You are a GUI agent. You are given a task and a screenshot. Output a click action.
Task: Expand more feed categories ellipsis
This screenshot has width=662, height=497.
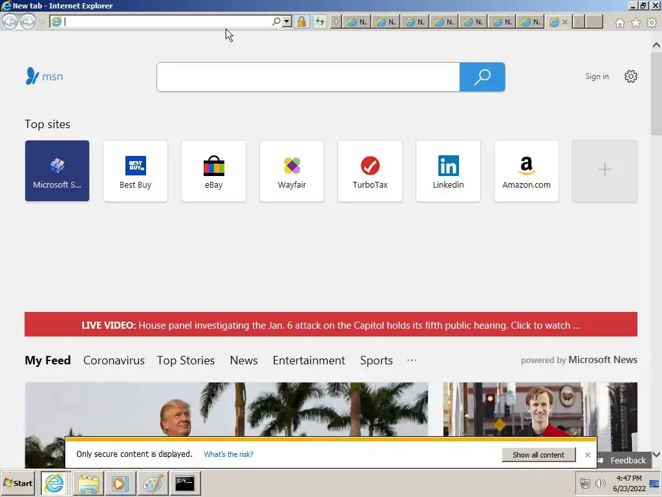(x=412, y=360)
